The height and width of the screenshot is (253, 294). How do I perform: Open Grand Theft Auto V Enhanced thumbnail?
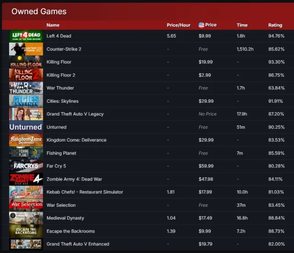pos(26,244)
